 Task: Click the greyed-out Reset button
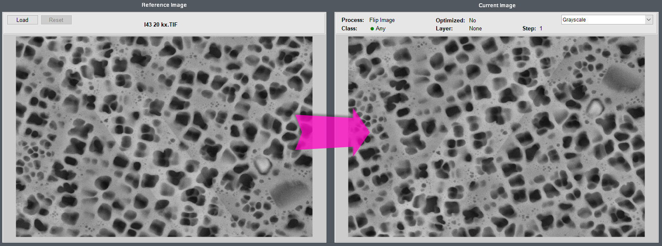click(56, 20)
